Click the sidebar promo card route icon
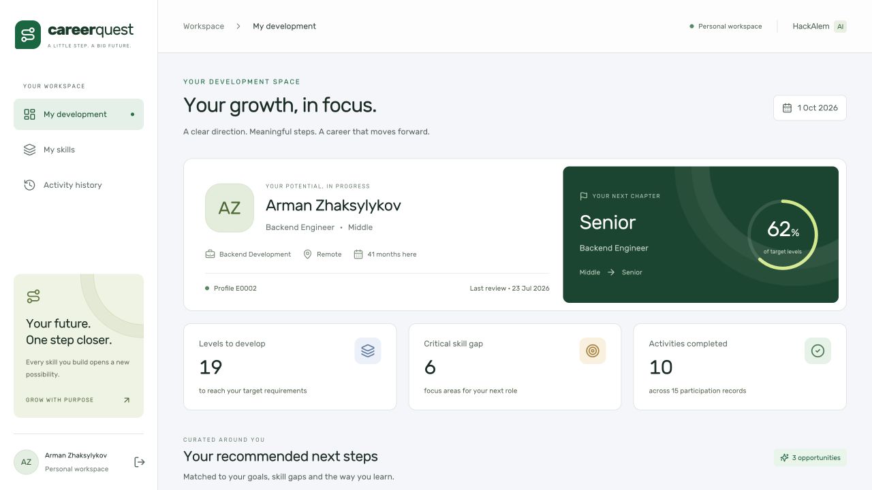This screenshot has width=872, height=490. click(x=33, y=296)
